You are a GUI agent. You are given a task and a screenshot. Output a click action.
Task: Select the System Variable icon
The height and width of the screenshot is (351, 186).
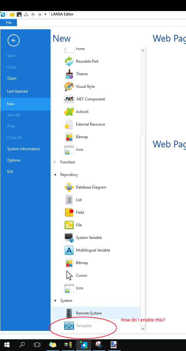(69, 237)
